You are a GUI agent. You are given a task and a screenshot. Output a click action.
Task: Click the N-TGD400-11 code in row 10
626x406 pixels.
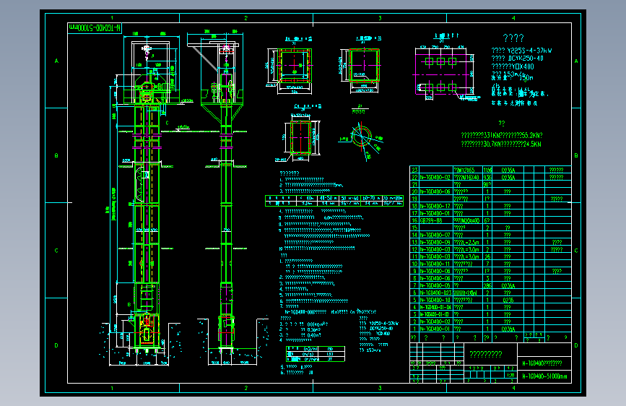(435, 264)
